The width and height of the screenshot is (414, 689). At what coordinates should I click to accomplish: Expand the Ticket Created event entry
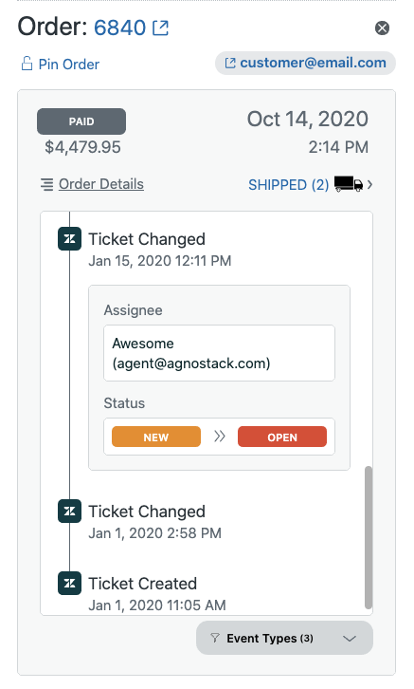coord(157,594)
